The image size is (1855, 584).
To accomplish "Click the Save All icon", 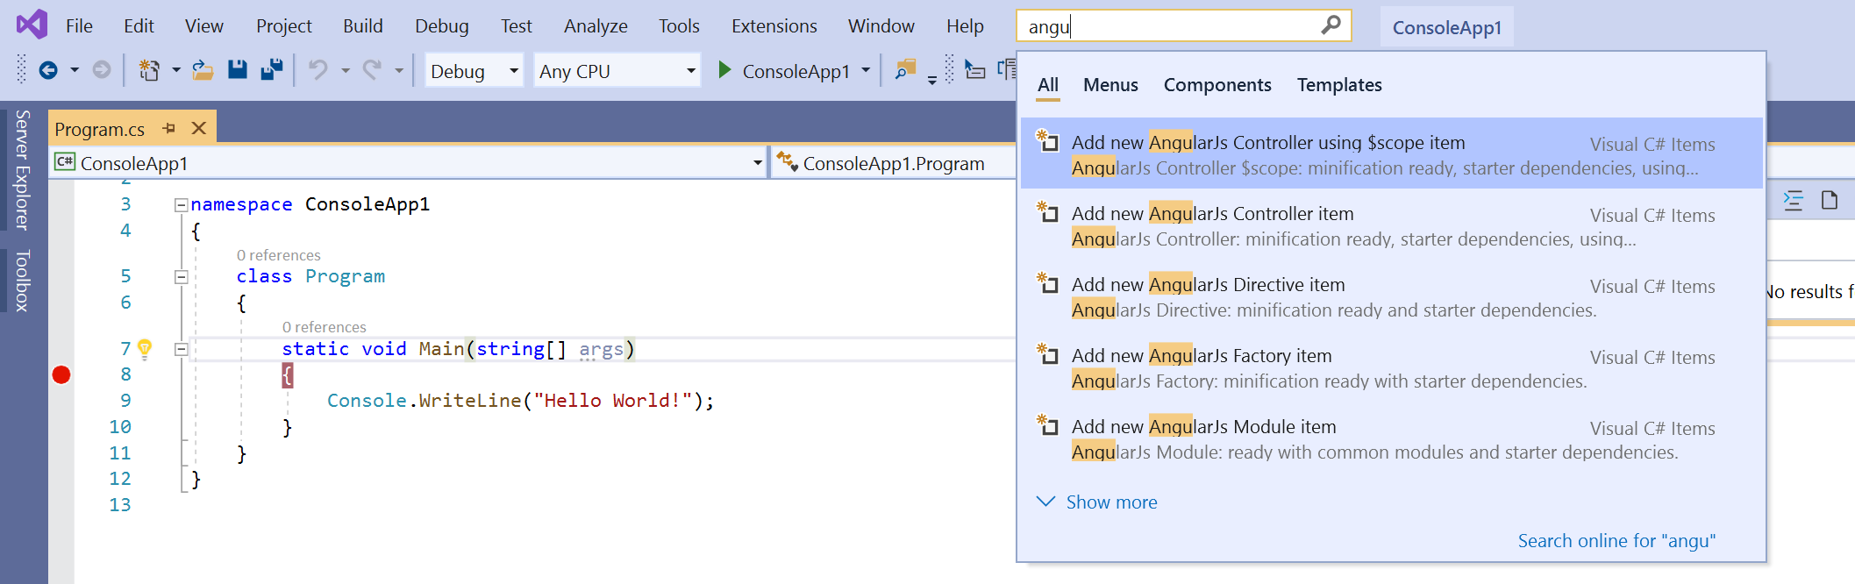I will pyautogui.click(x=272, y=70).
